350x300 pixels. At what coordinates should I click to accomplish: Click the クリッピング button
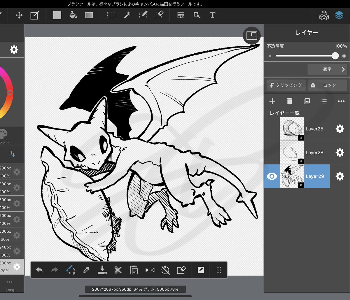pos(286,85)
